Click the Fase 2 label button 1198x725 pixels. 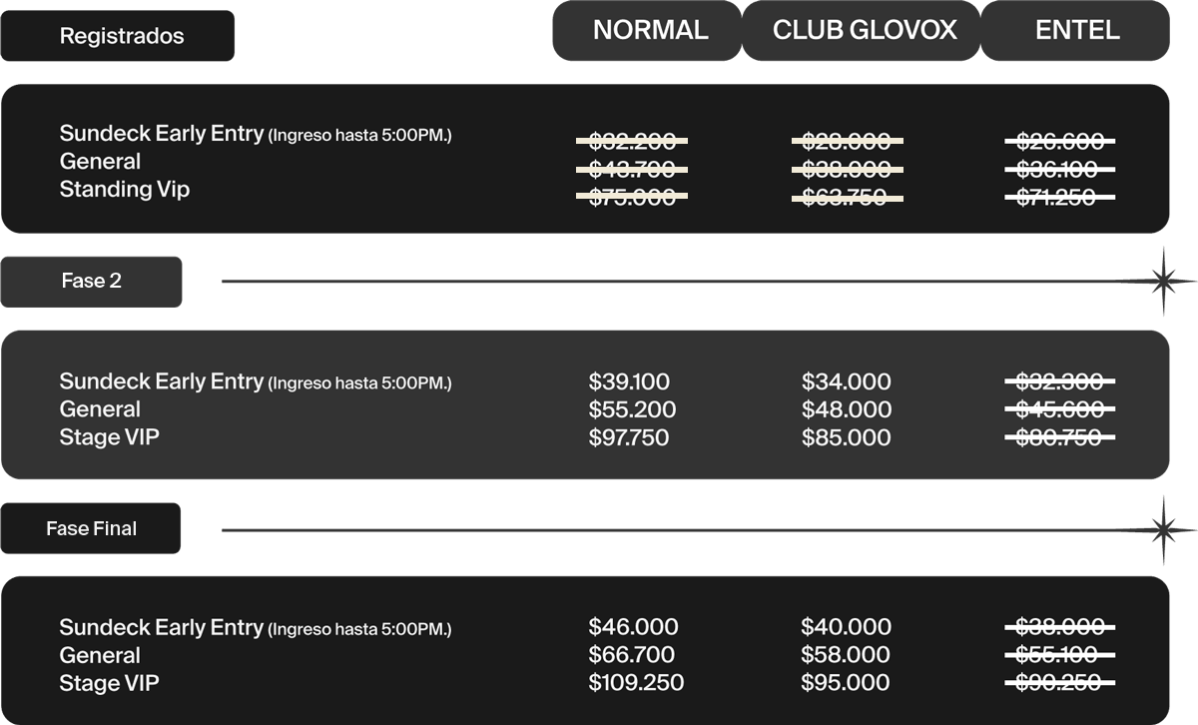[92, 282]
